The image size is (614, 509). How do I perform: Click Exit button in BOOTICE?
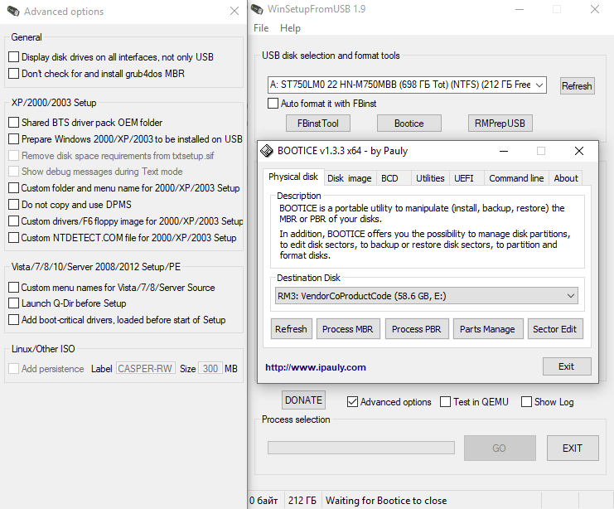tap(567, 366)
